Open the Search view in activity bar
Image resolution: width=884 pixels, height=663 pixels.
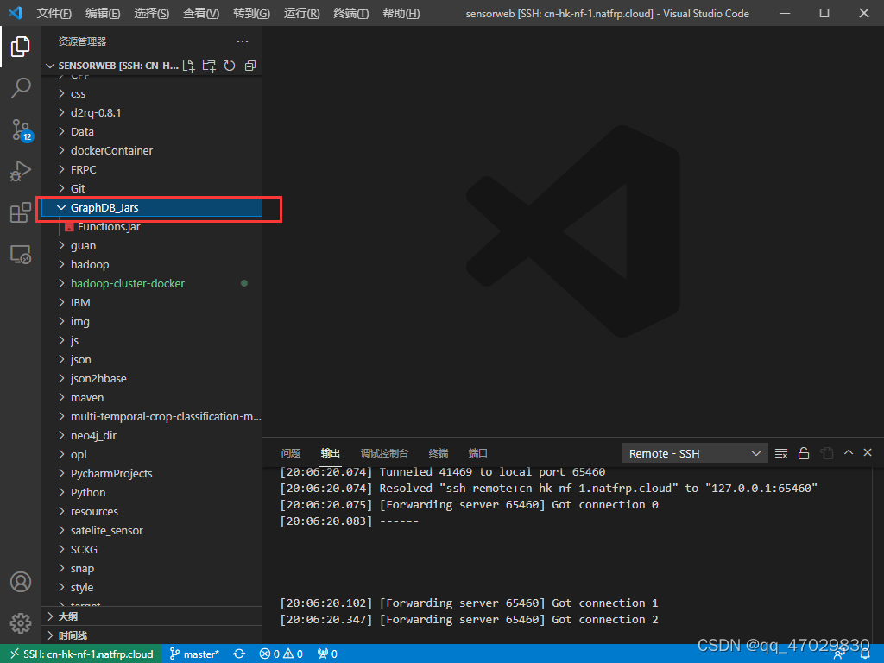(x=21, y=87)
